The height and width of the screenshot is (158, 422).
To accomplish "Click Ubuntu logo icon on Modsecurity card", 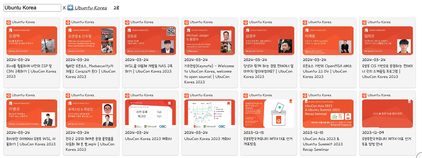I will click(x=68, y=23).
